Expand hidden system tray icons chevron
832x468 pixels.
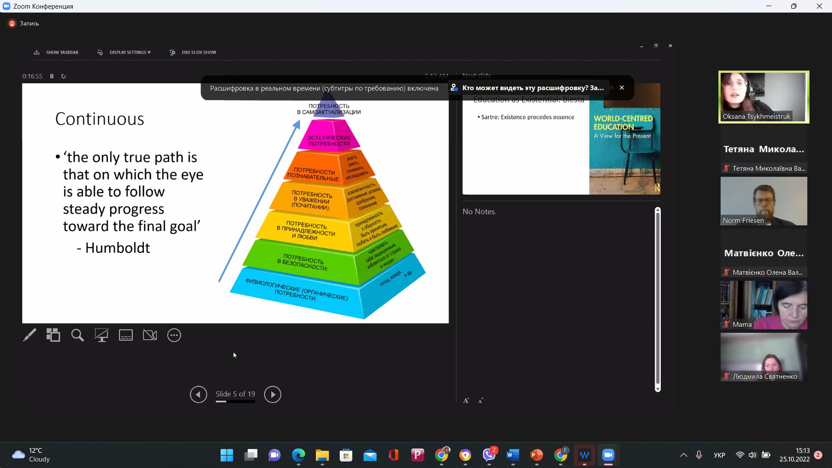point(683,455)
